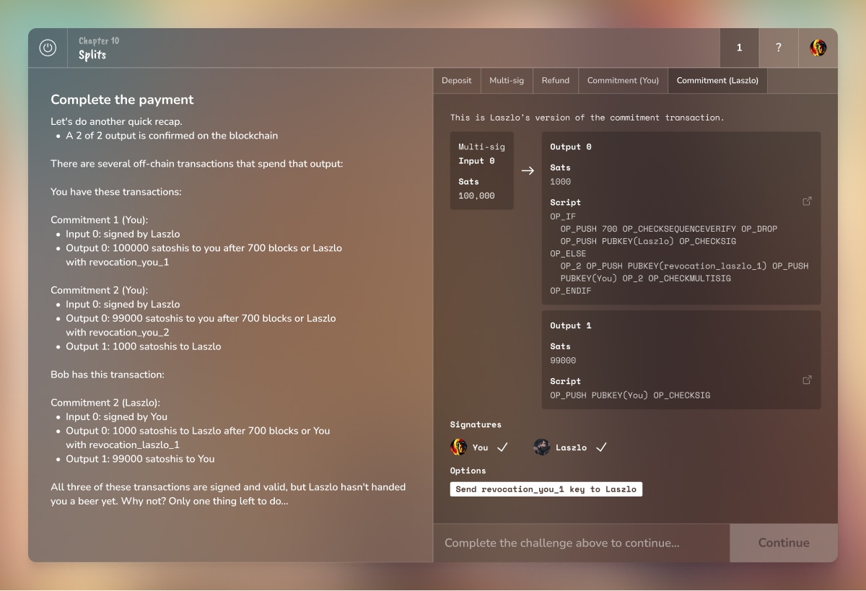The width and height of the screenshot is (866, 591).
Task: Switch to the Deposit tab
Action: (457, 80)
